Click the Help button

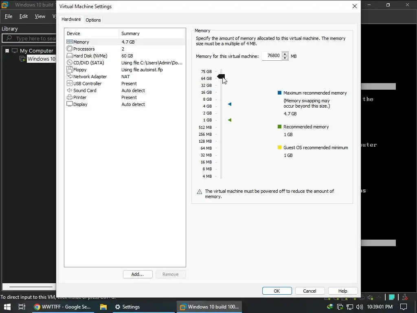342,291
